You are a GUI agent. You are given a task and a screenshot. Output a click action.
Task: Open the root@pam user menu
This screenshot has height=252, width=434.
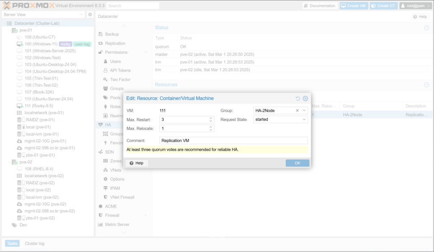point(415,6)
